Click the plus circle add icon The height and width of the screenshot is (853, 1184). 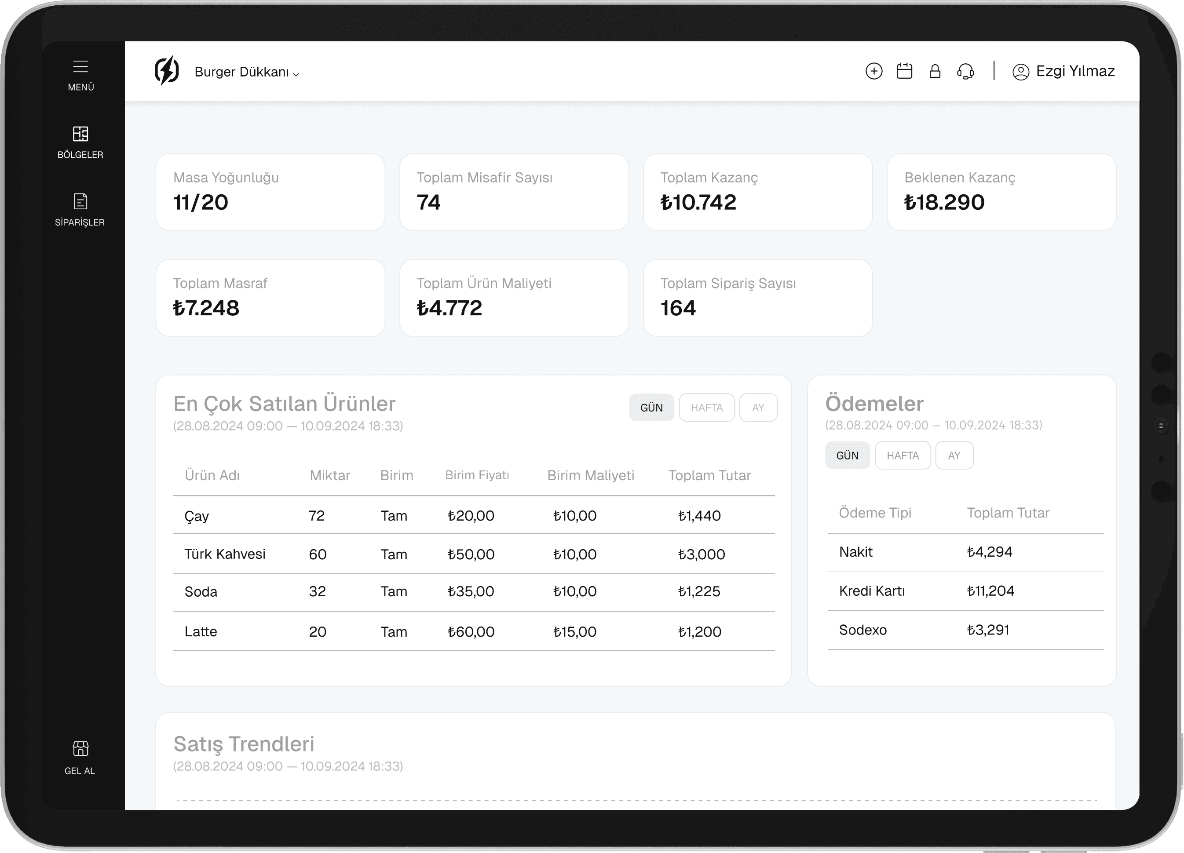[873, 71]
